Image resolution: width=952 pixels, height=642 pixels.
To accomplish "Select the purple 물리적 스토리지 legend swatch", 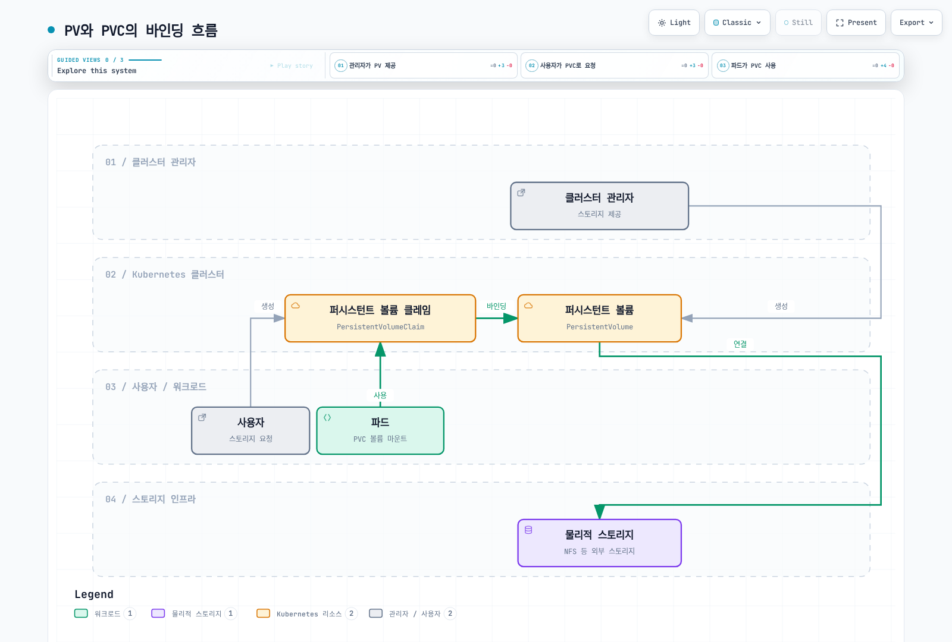I will [158, 613].
